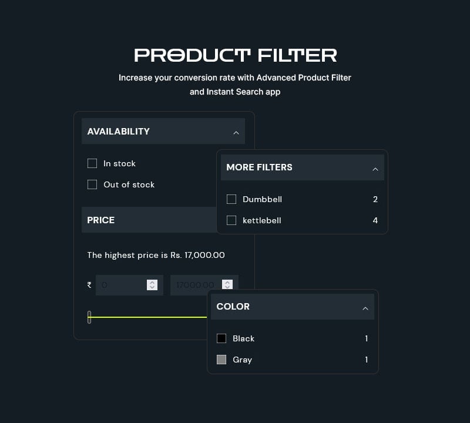Enable the In stock filter
Image resolution: width=470 pixels, height=423 pixels.
(x=92, y=163)
